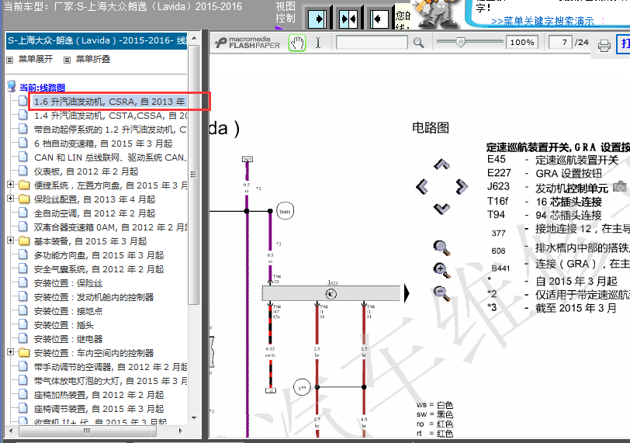Select 1.4 升汽油发动机 CSTA,CSSA item
This screenshot has width=630, height=443.
coord(110,116)
